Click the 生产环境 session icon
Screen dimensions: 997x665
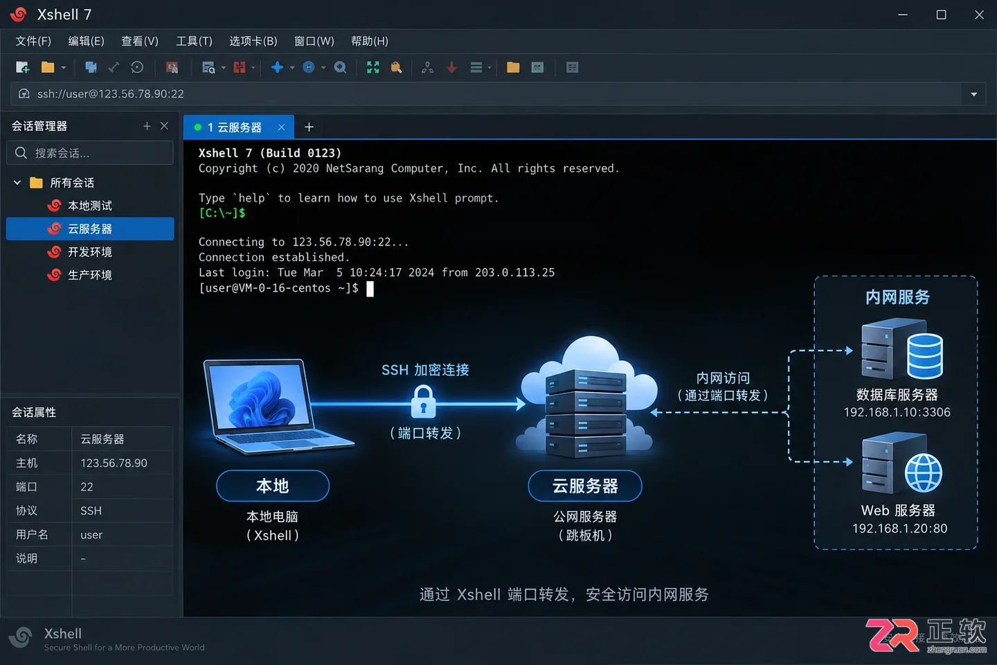[x=54, y=275]
